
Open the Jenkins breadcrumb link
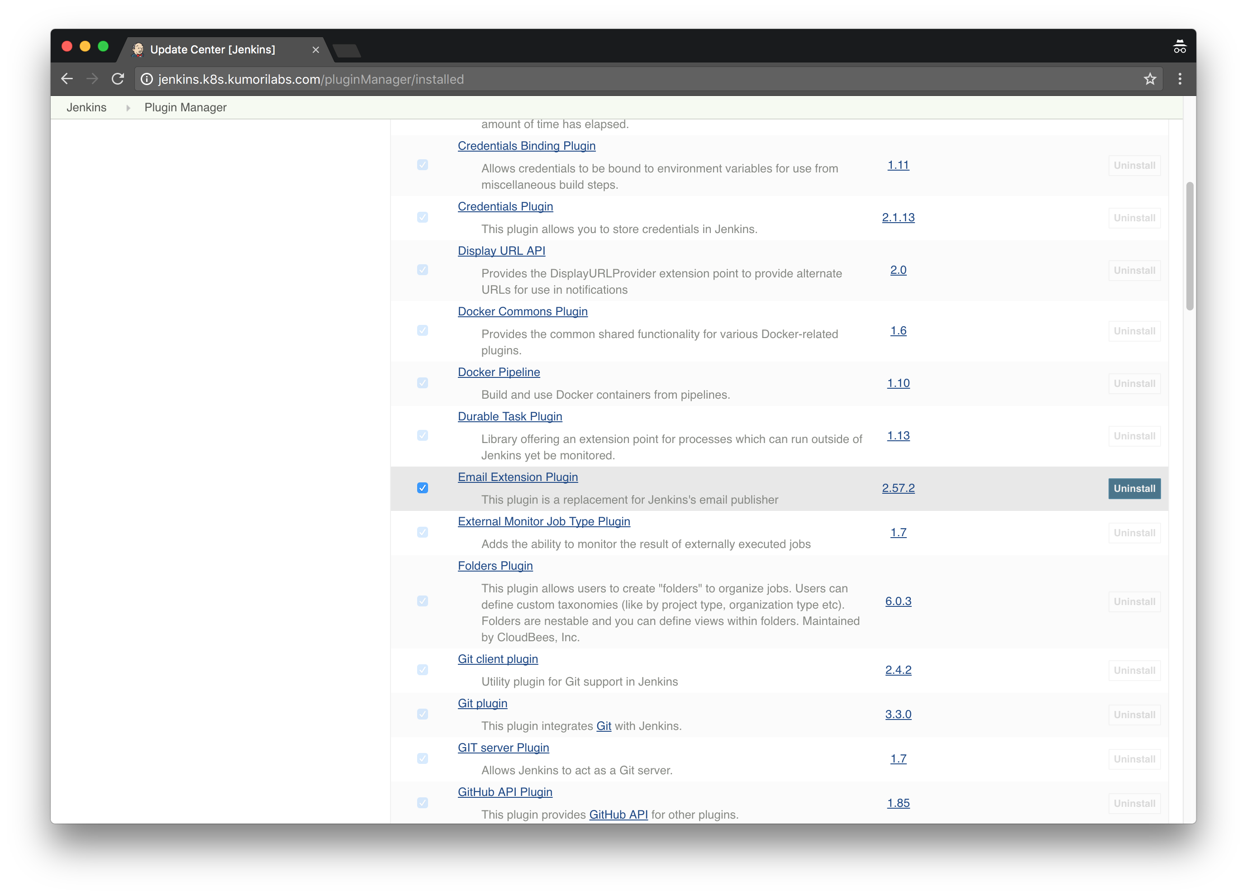click(x=86, y=107)
